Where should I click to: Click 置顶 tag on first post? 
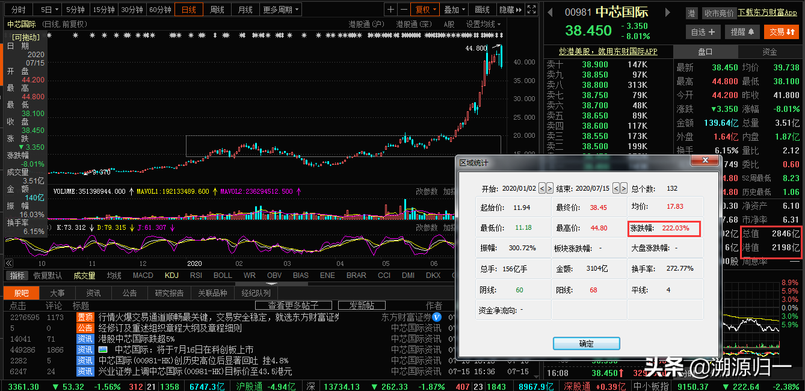(85, 317)
